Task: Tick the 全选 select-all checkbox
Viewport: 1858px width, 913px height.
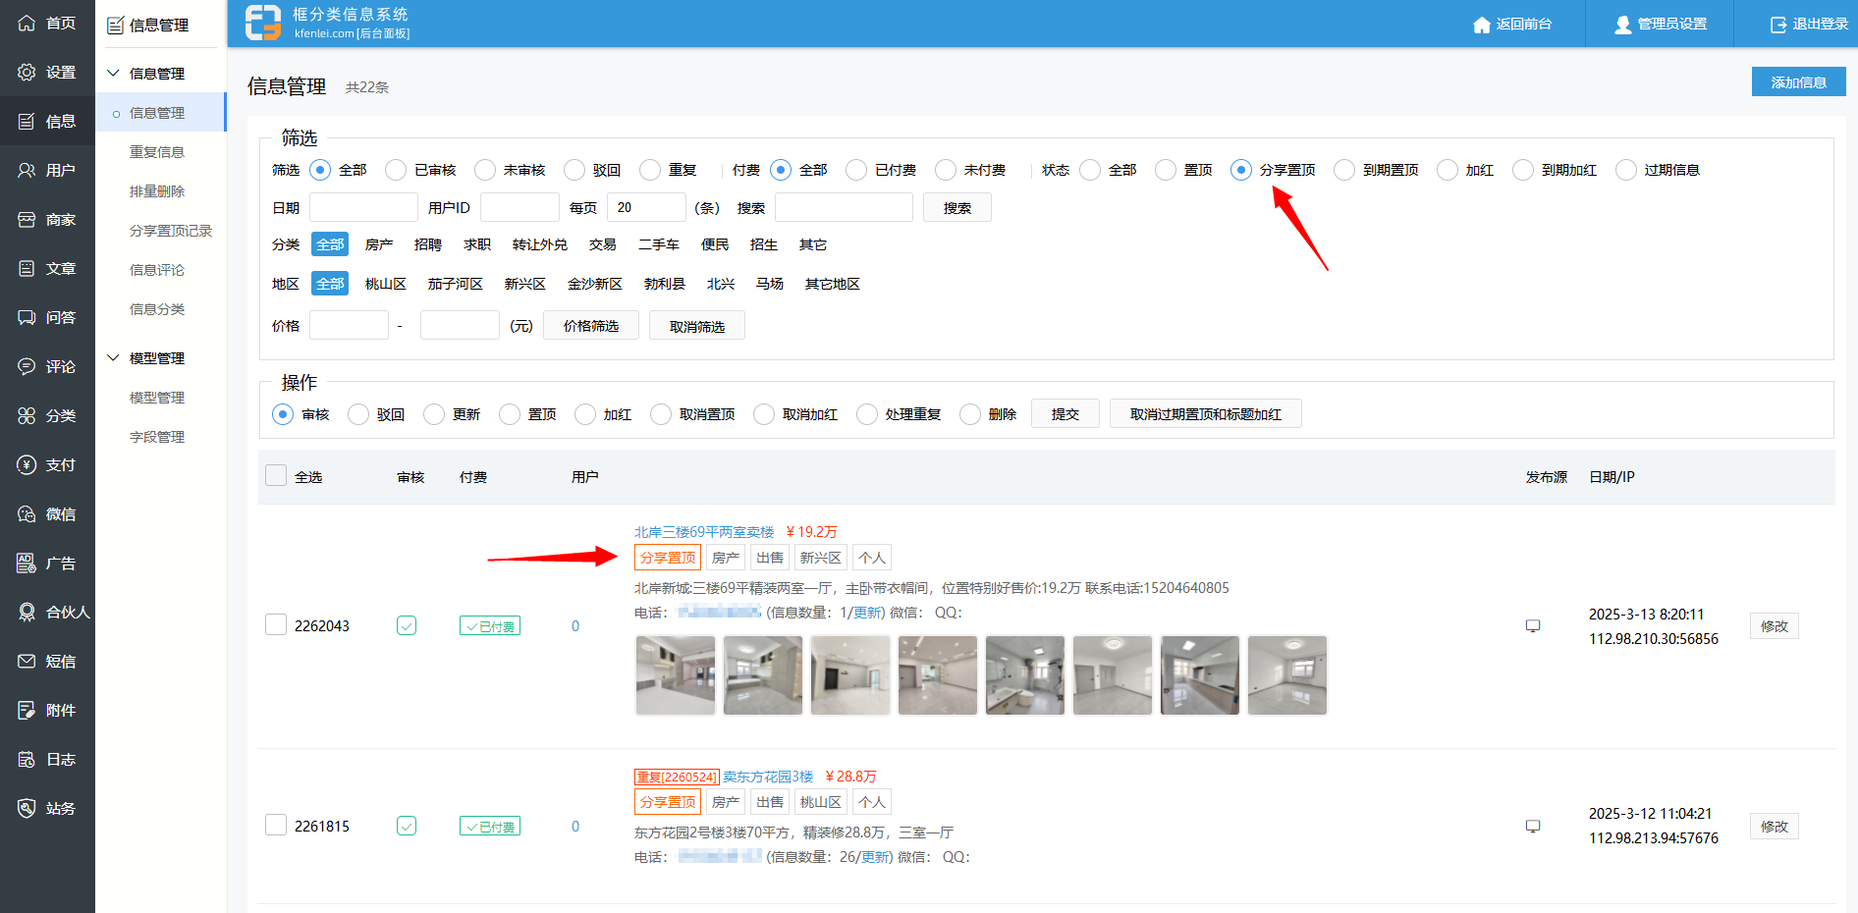Action: [x=276, y=476]
